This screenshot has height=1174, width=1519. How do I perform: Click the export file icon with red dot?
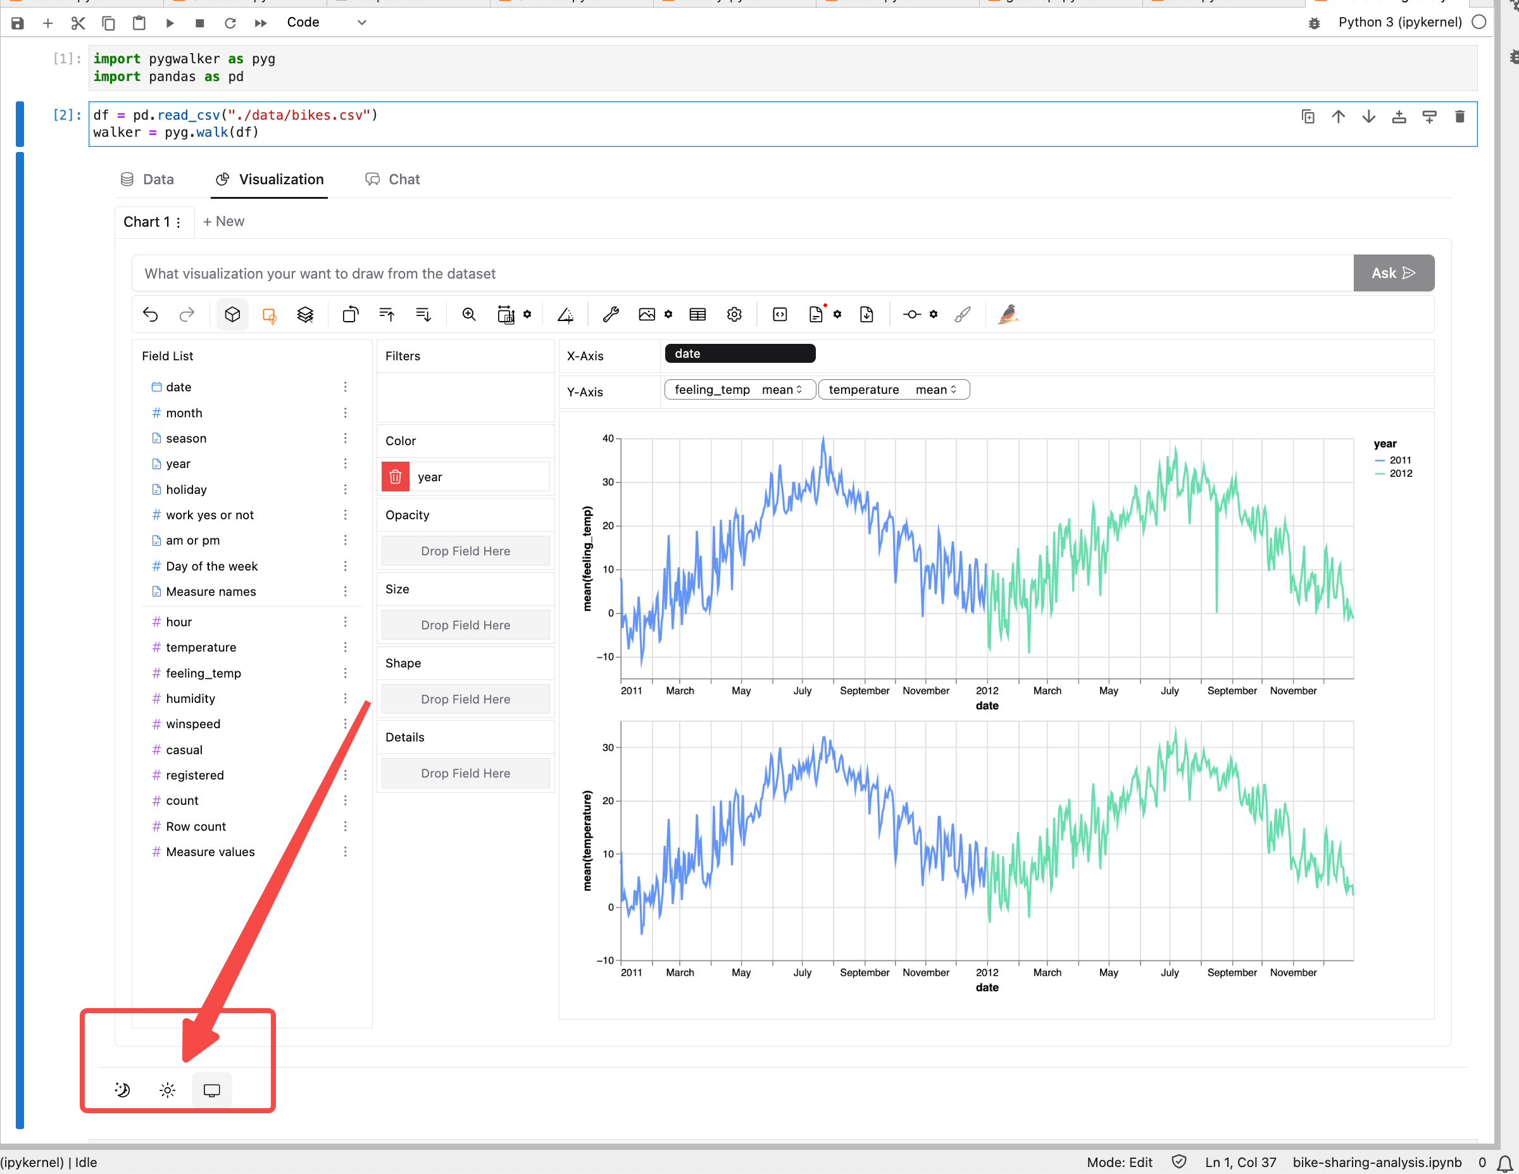pyautogui.click(x=816, y=315)
